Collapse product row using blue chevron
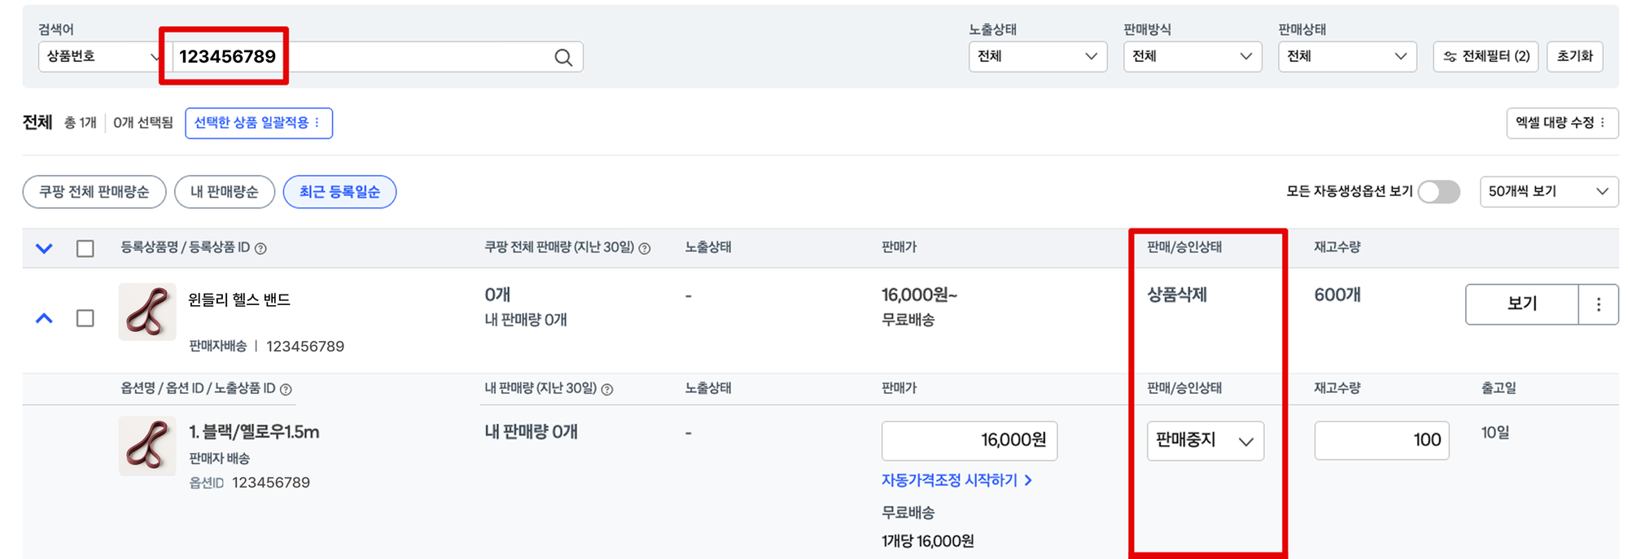 [44, 317]
